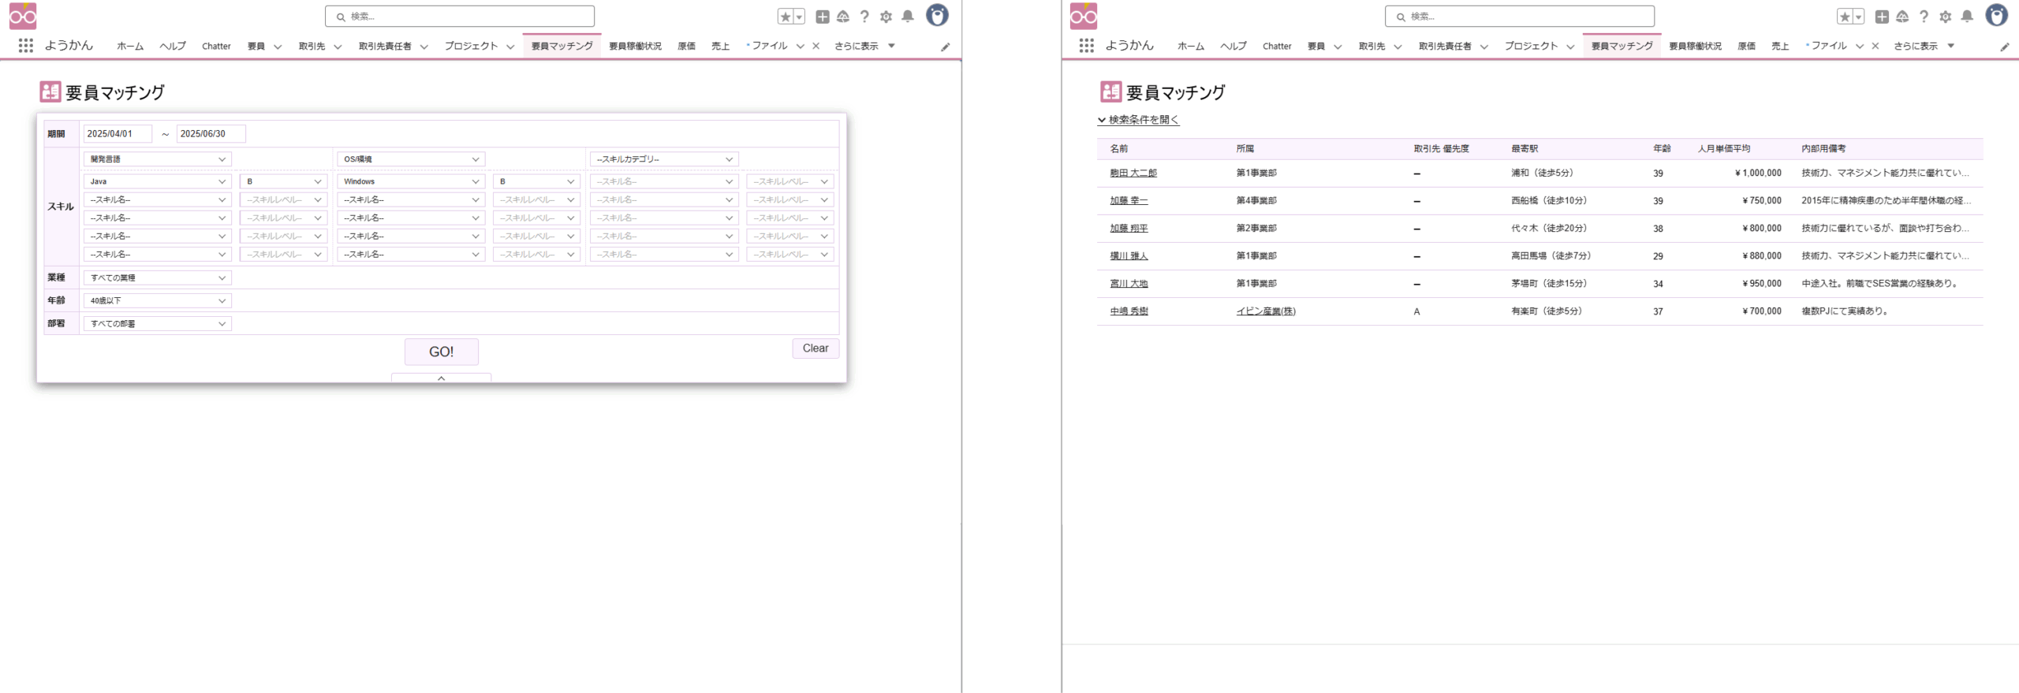Click favorites star icon in right window

point(1844,17)
